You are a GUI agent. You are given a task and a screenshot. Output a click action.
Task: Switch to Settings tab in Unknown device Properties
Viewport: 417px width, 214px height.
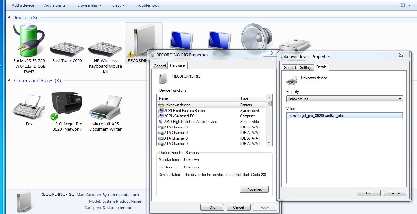[x=306, y=68]
